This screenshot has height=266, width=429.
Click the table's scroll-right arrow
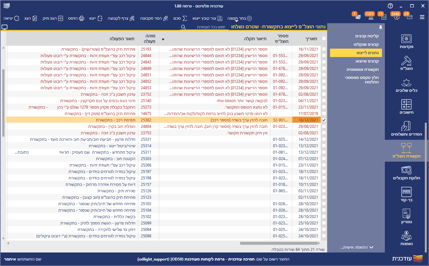(319, 243)
